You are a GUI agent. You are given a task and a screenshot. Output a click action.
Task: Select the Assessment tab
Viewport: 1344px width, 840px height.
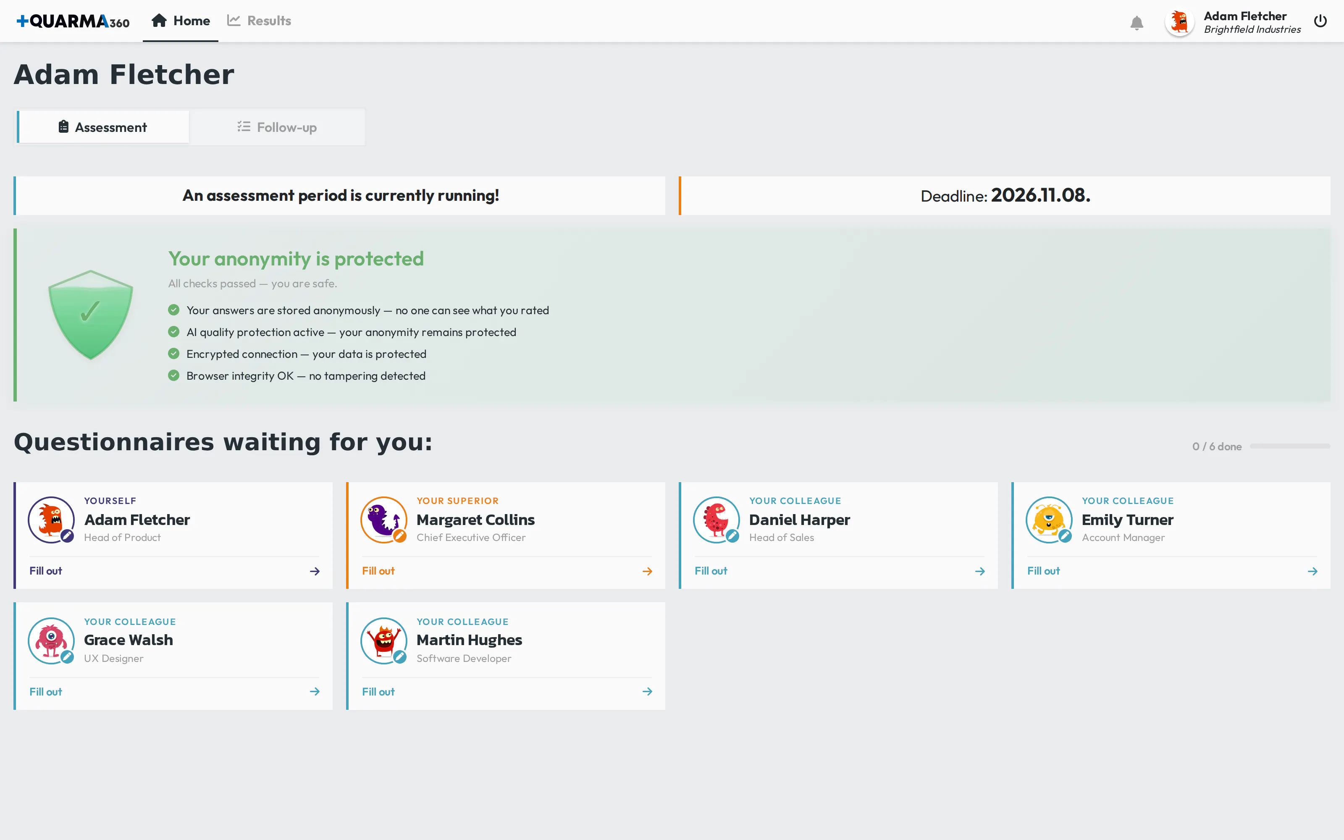coord(103,127)
